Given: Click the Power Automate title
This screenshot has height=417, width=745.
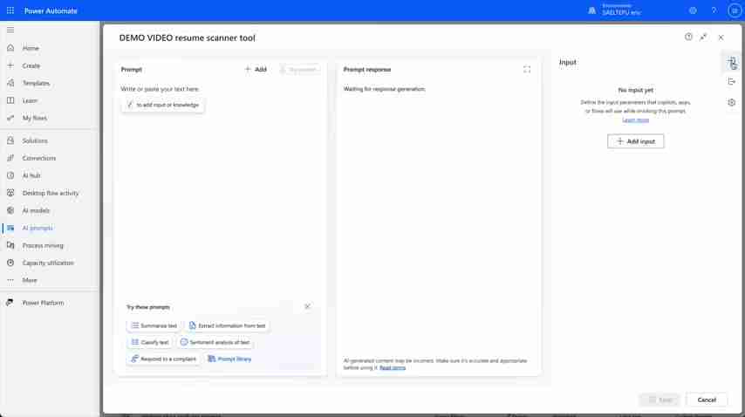Looking at the screenshot, I should pos(51,10).
